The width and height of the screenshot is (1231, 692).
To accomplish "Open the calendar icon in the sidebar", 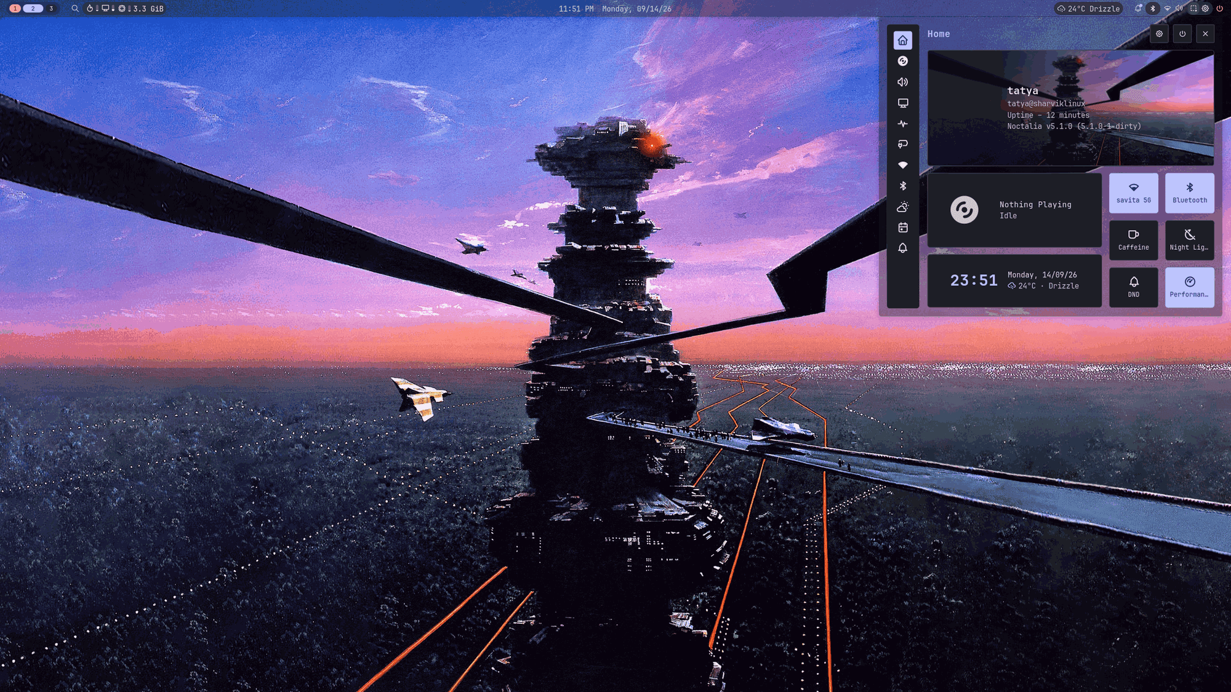I will (x=902, y=228).
